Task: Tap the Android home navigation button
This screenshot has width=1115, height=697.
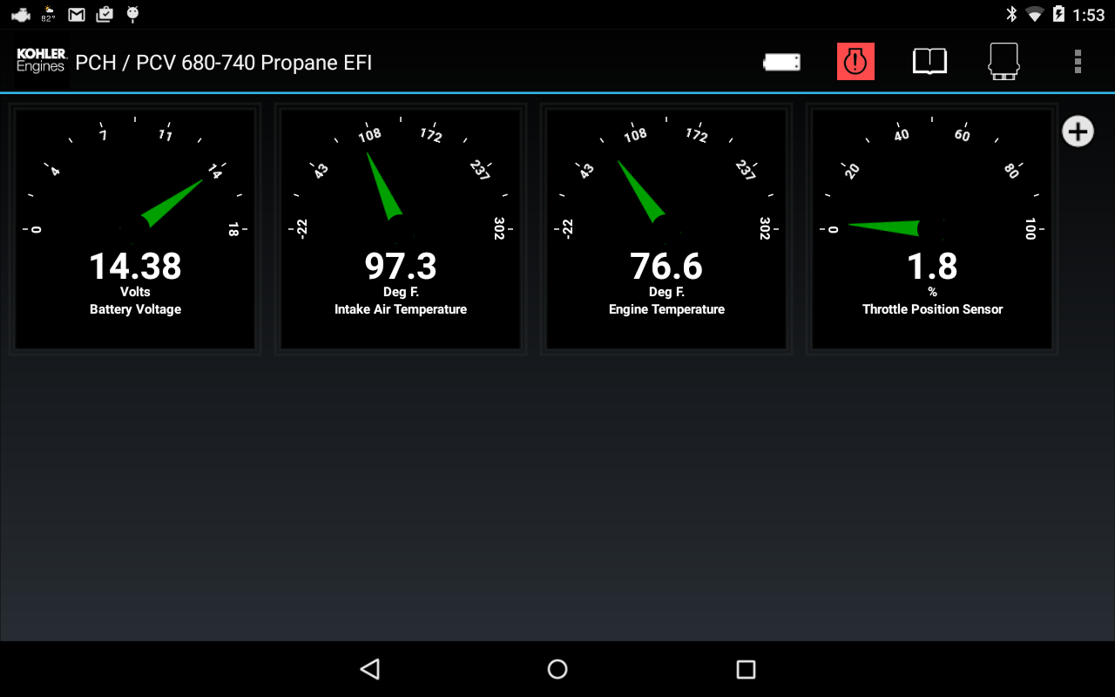Action: [x=557, y=669]
